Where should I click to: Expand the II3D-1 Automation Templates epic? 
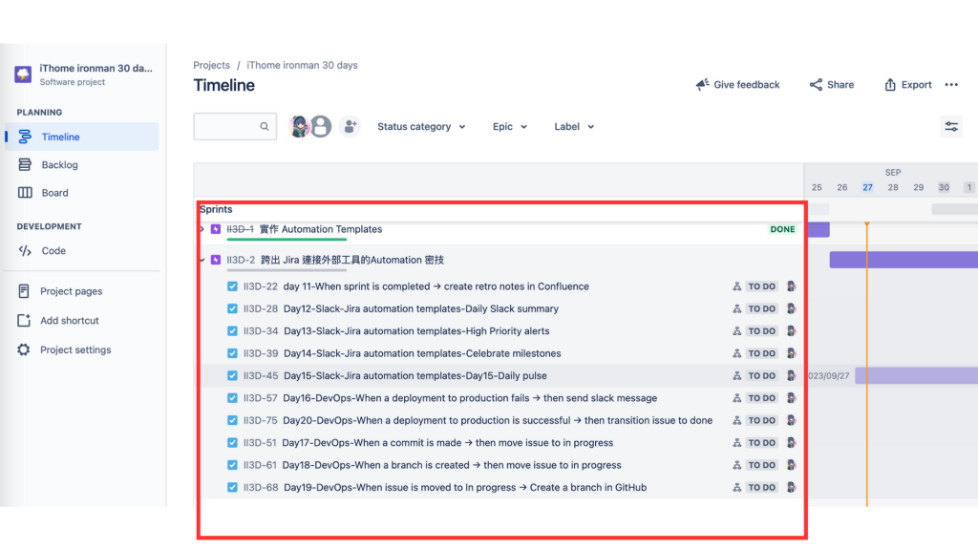[x=202, y=229]
